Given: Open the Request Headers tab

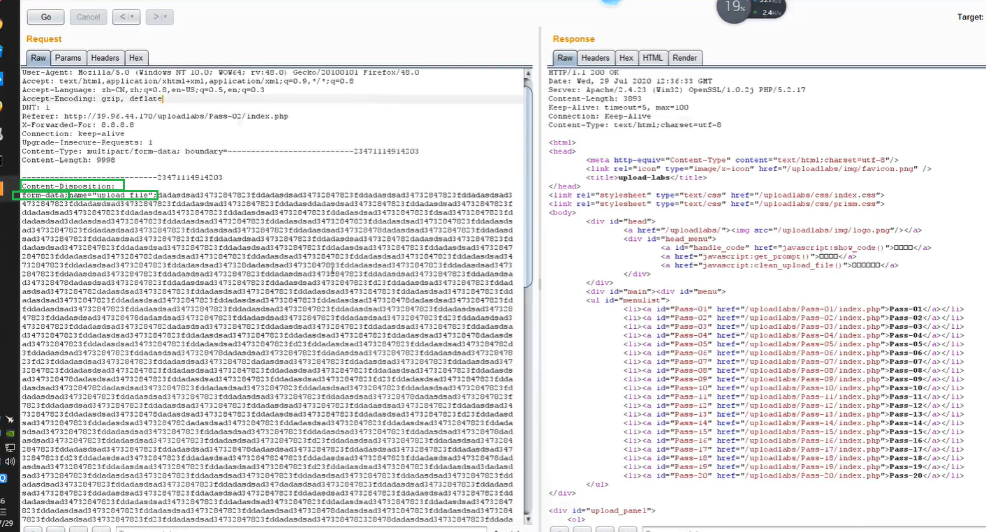Looking at the screenshot, I should (105, 58).
